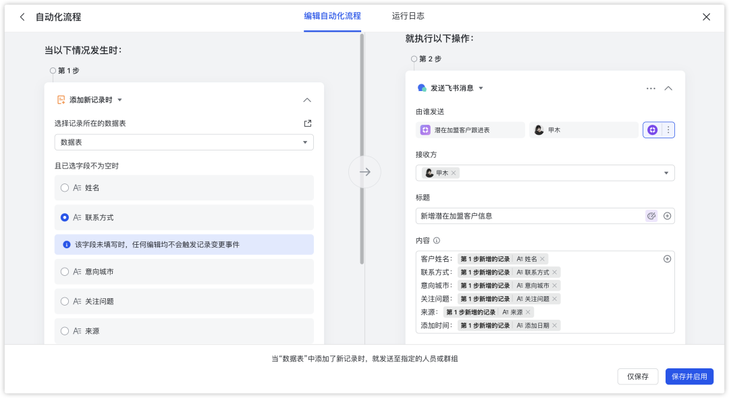Open step 2 more options menu
Viewport: 729px width, 398px height.
pos(651,88)
